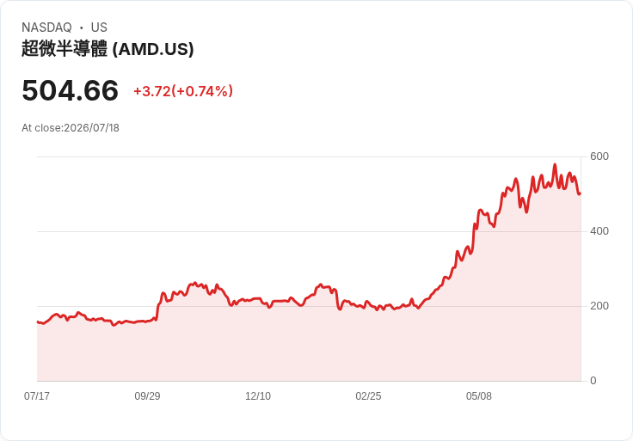Select the 09/29 date on x-axis
633x441 pixels.
pos(147,395)
